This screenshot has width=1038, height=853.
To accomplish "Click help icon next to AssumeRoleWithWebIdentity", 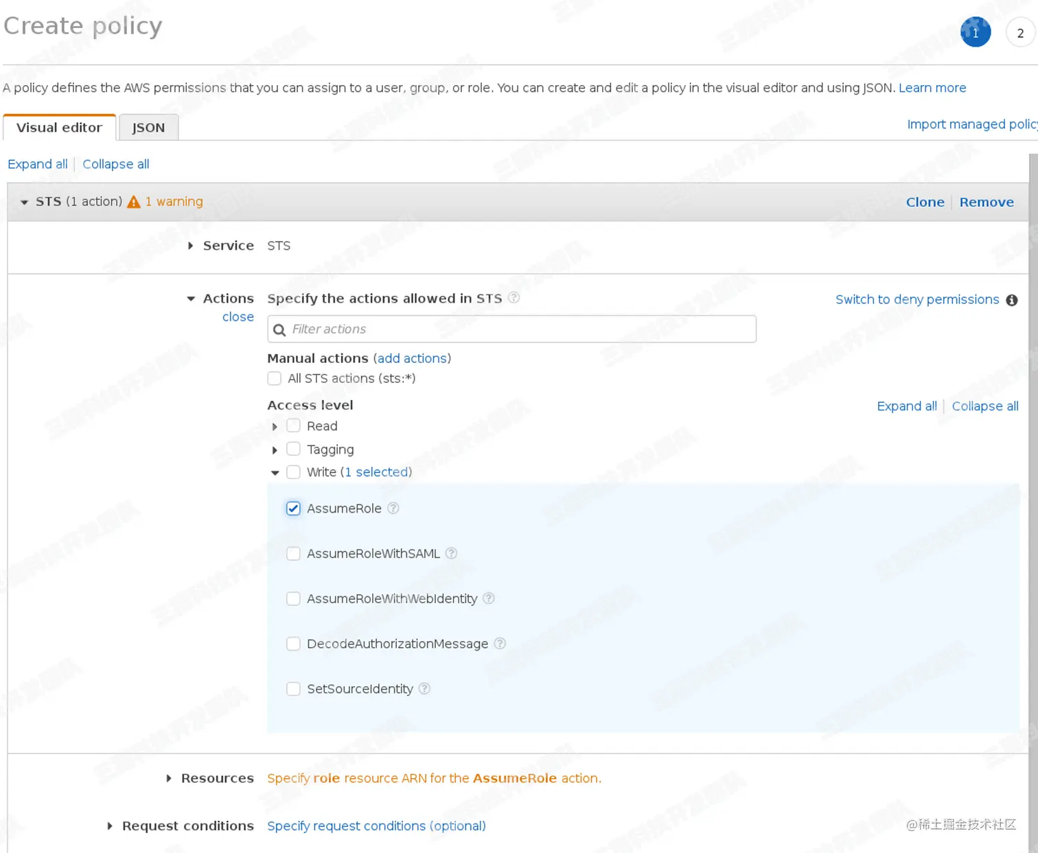I will coord(489,598).
